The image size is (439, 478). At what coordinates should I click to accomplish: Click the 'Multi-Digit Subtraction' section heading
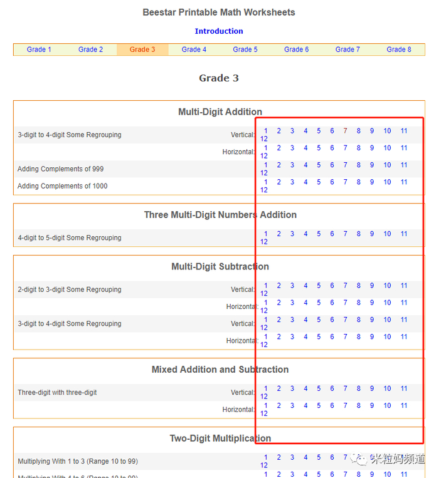(220, 267)
